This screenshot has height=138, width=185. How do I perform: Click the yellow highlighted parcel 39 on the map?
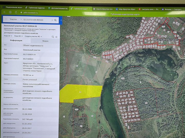coord(80,92)
